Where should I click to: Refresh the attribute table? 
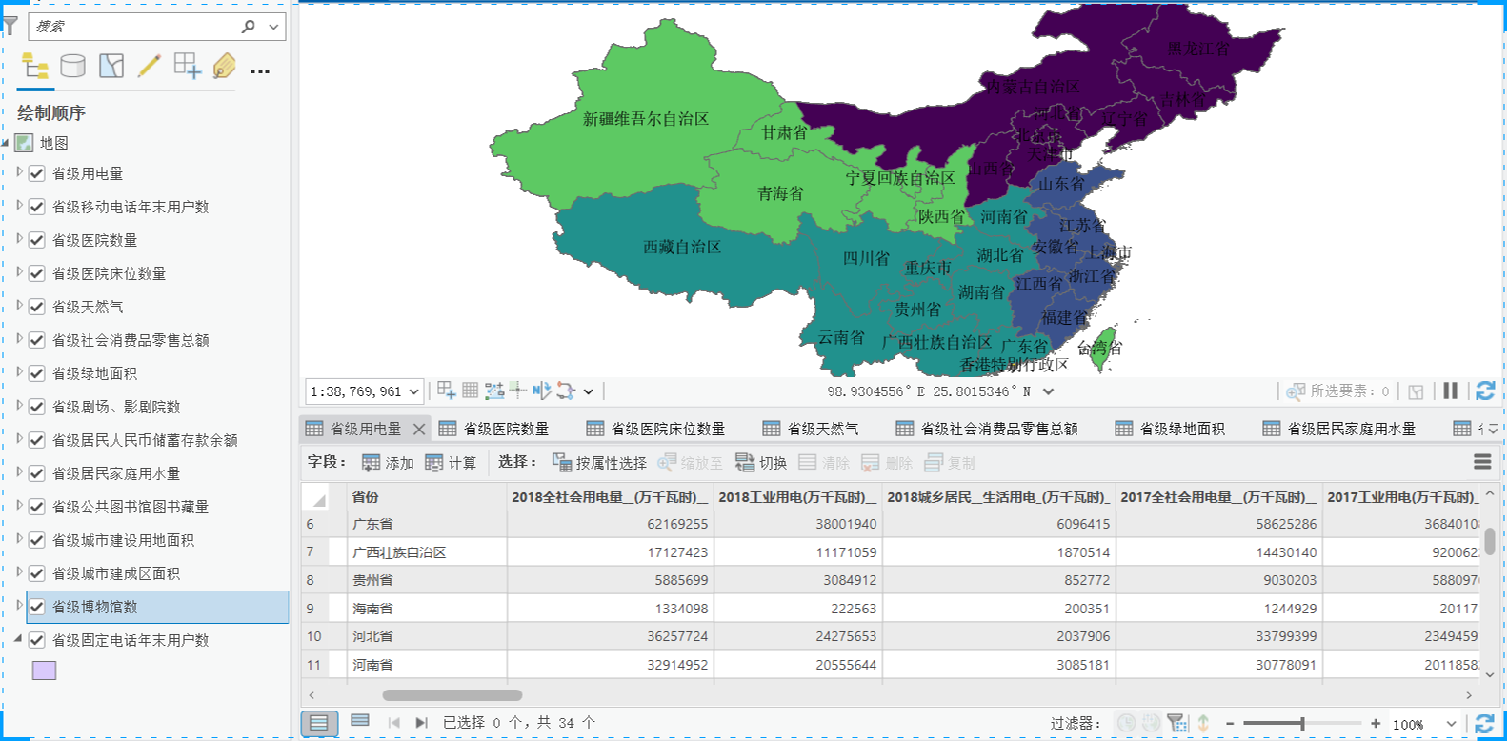click(x=1484, y=724)
